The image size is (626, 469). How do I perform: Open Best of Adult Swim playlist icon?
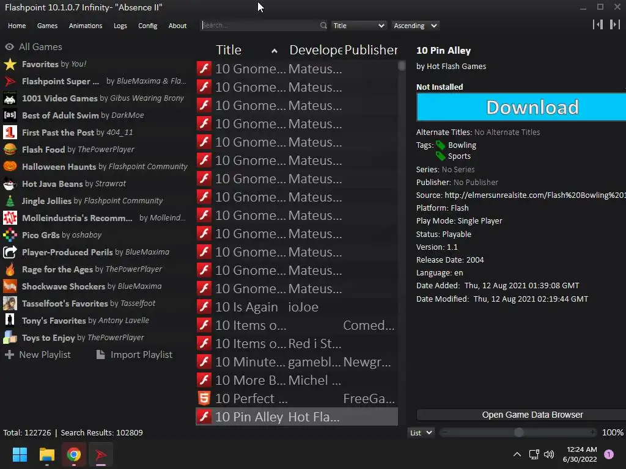point(10,115)
